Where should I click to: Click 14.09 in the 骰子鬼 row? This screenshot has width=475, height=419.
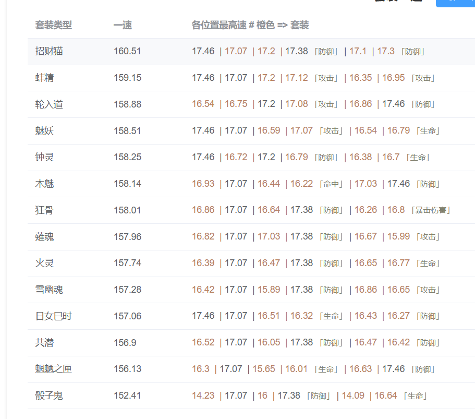(x=353, y=396)
